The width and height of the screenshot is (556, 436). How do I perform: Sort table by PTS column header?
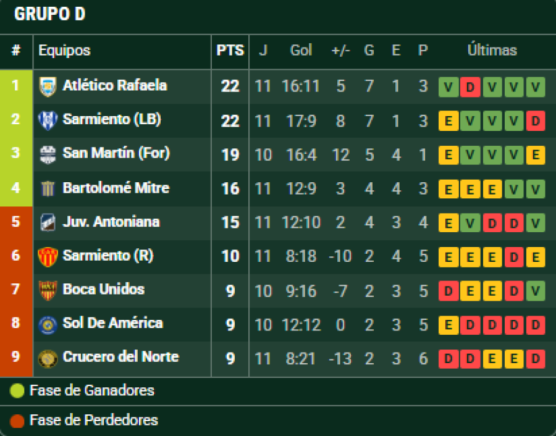click(x=230, y=51)
